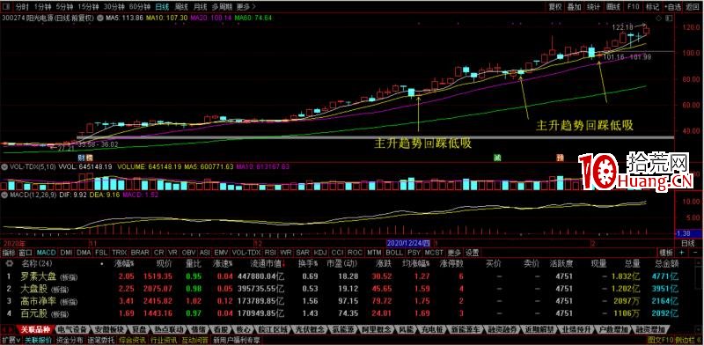Click the window layout icon at top-left
Image resolution: width=704 pixels, height=346 pixels.
pos(6,7)
